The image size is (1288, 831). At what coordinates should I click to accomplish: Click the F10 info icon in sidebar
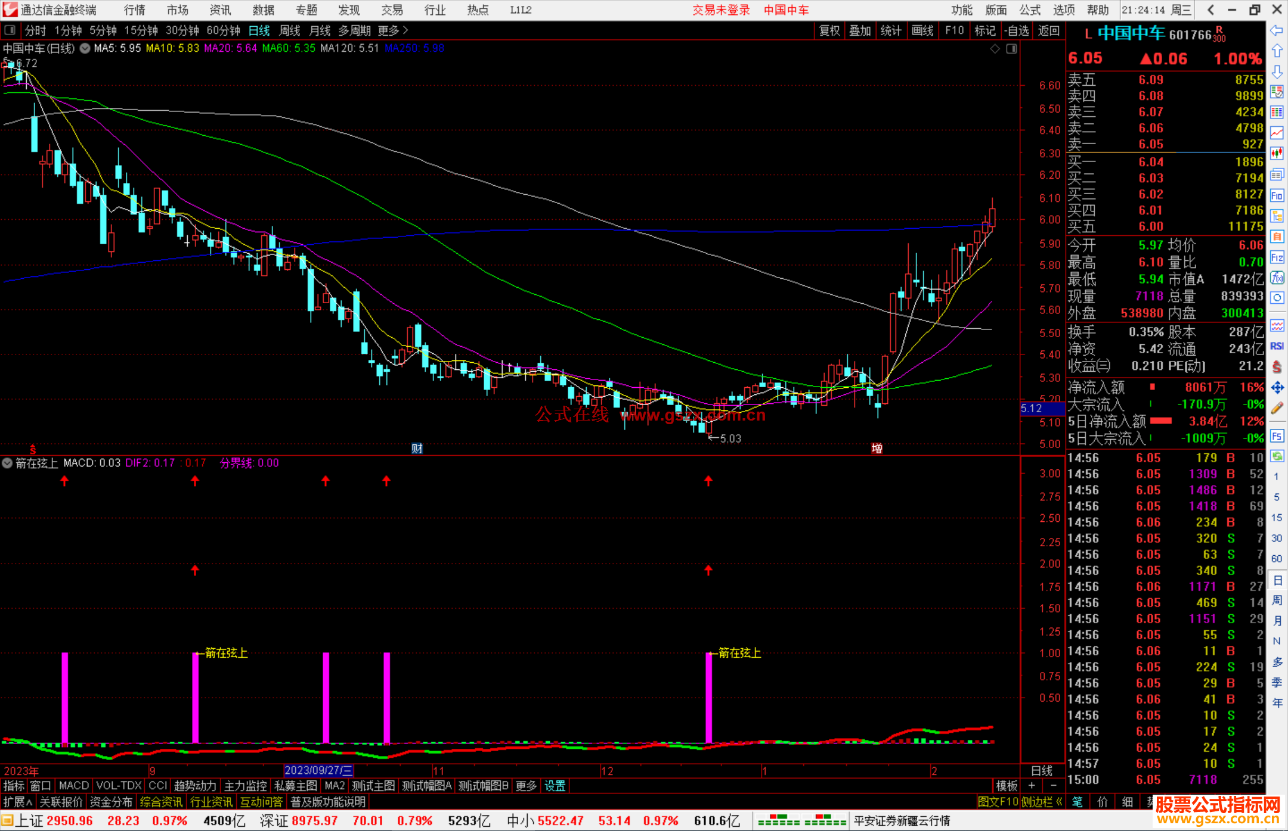point(1277,195)
